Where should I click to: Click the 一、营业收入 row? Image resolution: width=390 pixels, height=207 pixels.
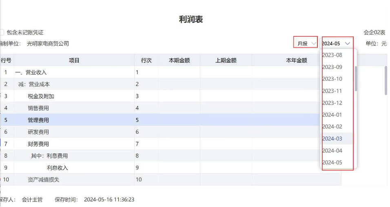tap(31, 73)
